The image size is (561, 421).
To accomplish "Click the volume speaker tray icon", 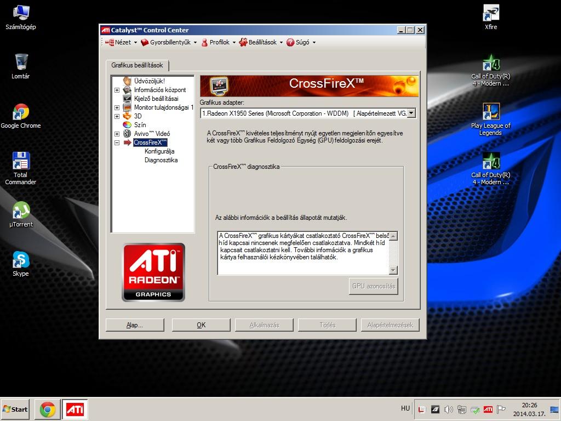I will (x=448, y=409).
